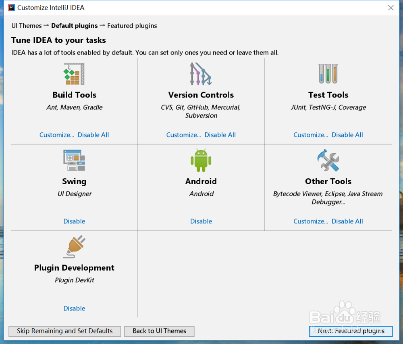Image resolution: width=403 pixels, height=344 pixels.
Task: Click the Swing heading
Action: (x=74, y=181)
